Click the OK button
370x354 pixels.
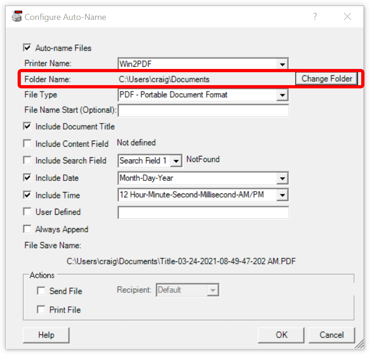pos(281,335)
